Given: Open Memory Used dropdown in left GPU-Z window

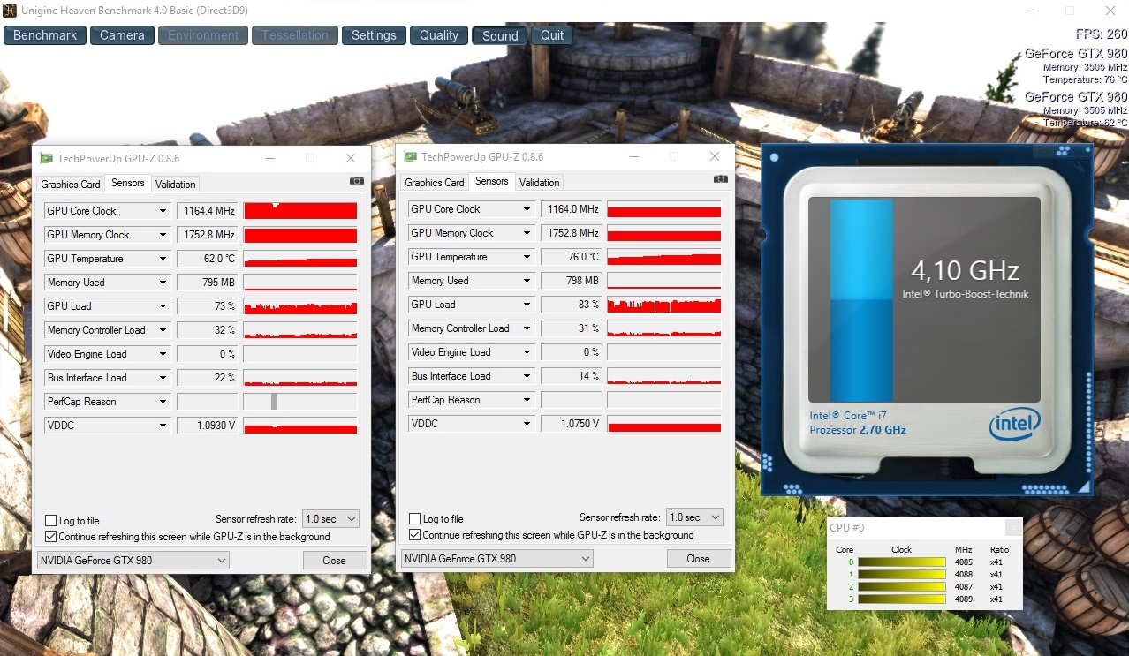Looking at the screenshot, I should point(163,283).
